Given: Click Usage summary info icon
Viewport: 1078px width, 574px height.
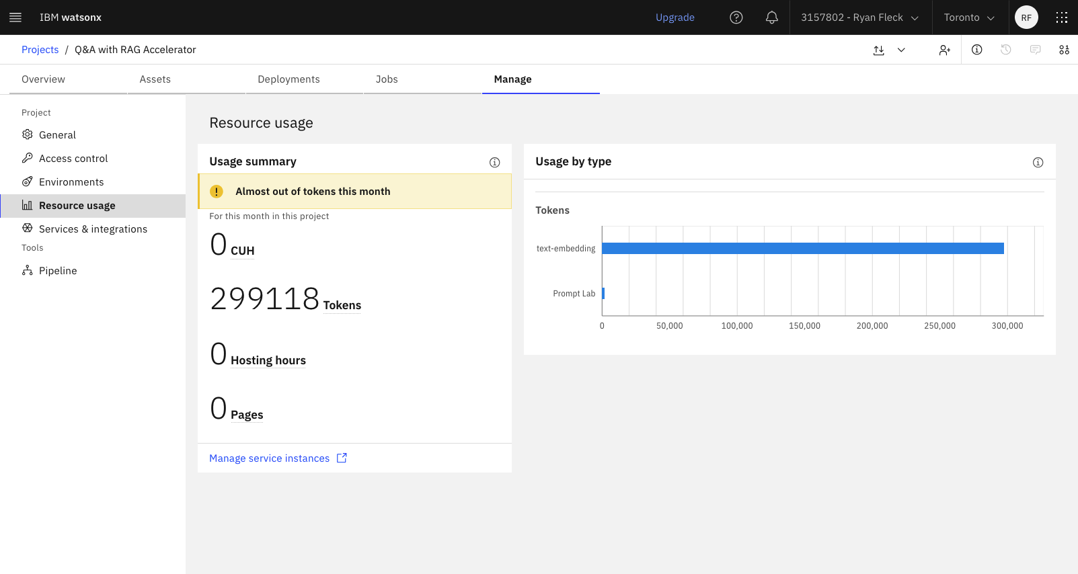Looking at the screenshot, I should coord(494,162).
